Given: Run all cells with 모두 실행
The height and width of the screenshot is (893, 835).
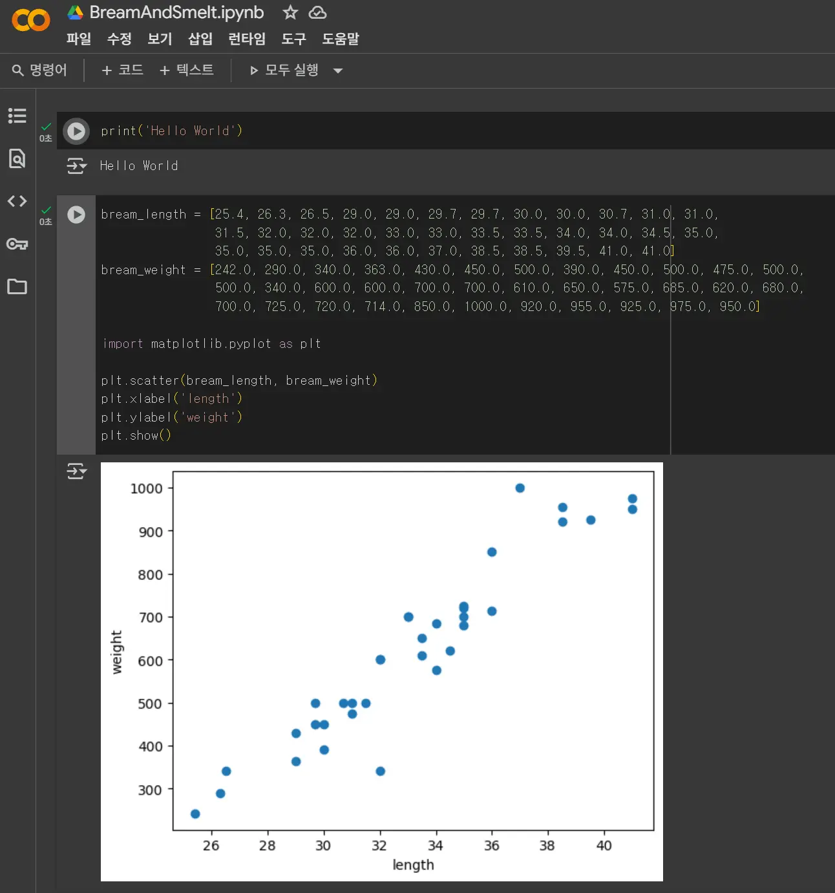Looking at the screenshot, I should 284,70.
